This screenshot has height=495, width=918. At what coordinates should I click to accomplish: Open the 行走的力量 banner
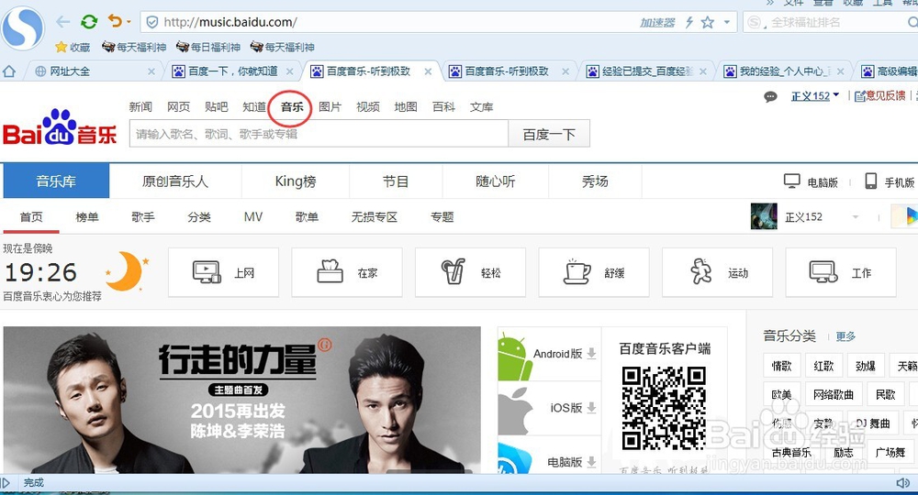(x=241, y=400)
